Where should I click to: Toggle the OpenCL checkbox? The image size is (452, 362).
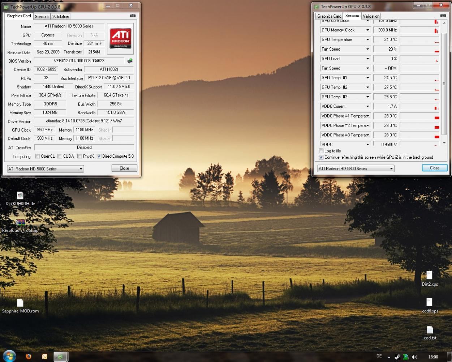pos(38,156)
